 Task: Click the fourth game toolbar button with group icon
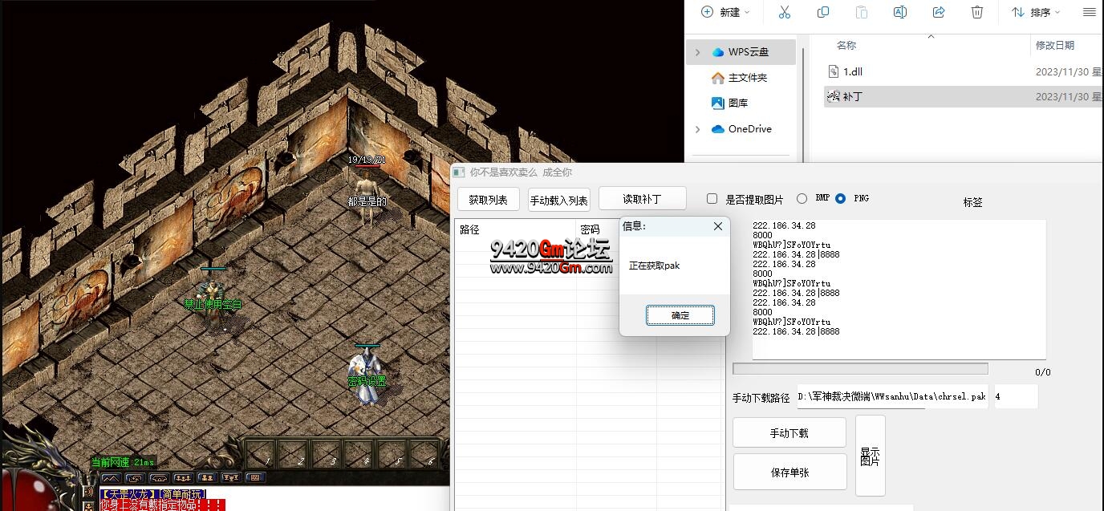tap(183, 478)
